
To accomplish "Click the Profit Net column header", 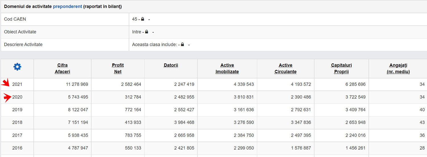I will click(x=118, y=69).
